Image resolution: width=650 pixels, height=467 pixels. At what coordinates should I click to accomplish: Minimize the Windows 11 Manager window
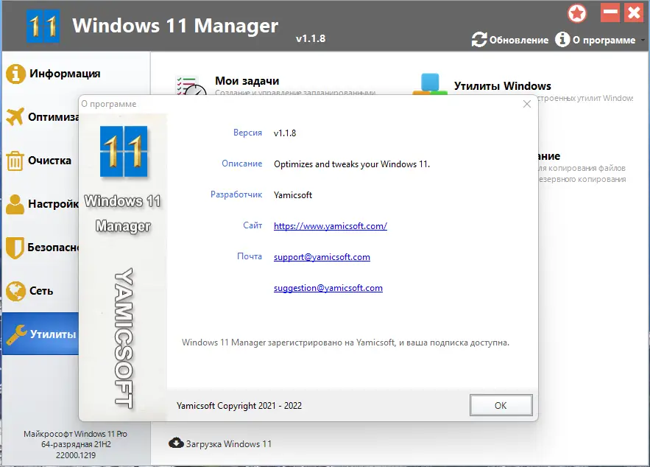tap(610, 13)
